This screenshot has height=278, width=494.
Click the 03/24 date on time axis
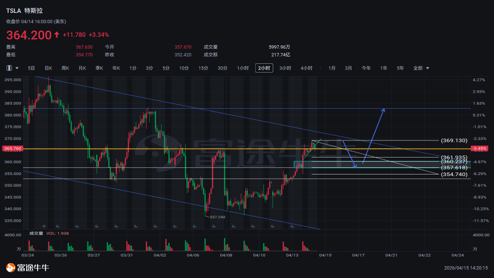click(x=27, y=255)
